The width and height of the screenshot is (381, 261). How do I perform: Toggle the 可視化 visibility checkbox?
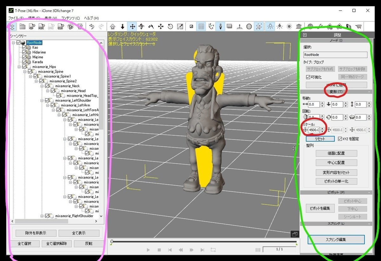[x=308, y=77]
